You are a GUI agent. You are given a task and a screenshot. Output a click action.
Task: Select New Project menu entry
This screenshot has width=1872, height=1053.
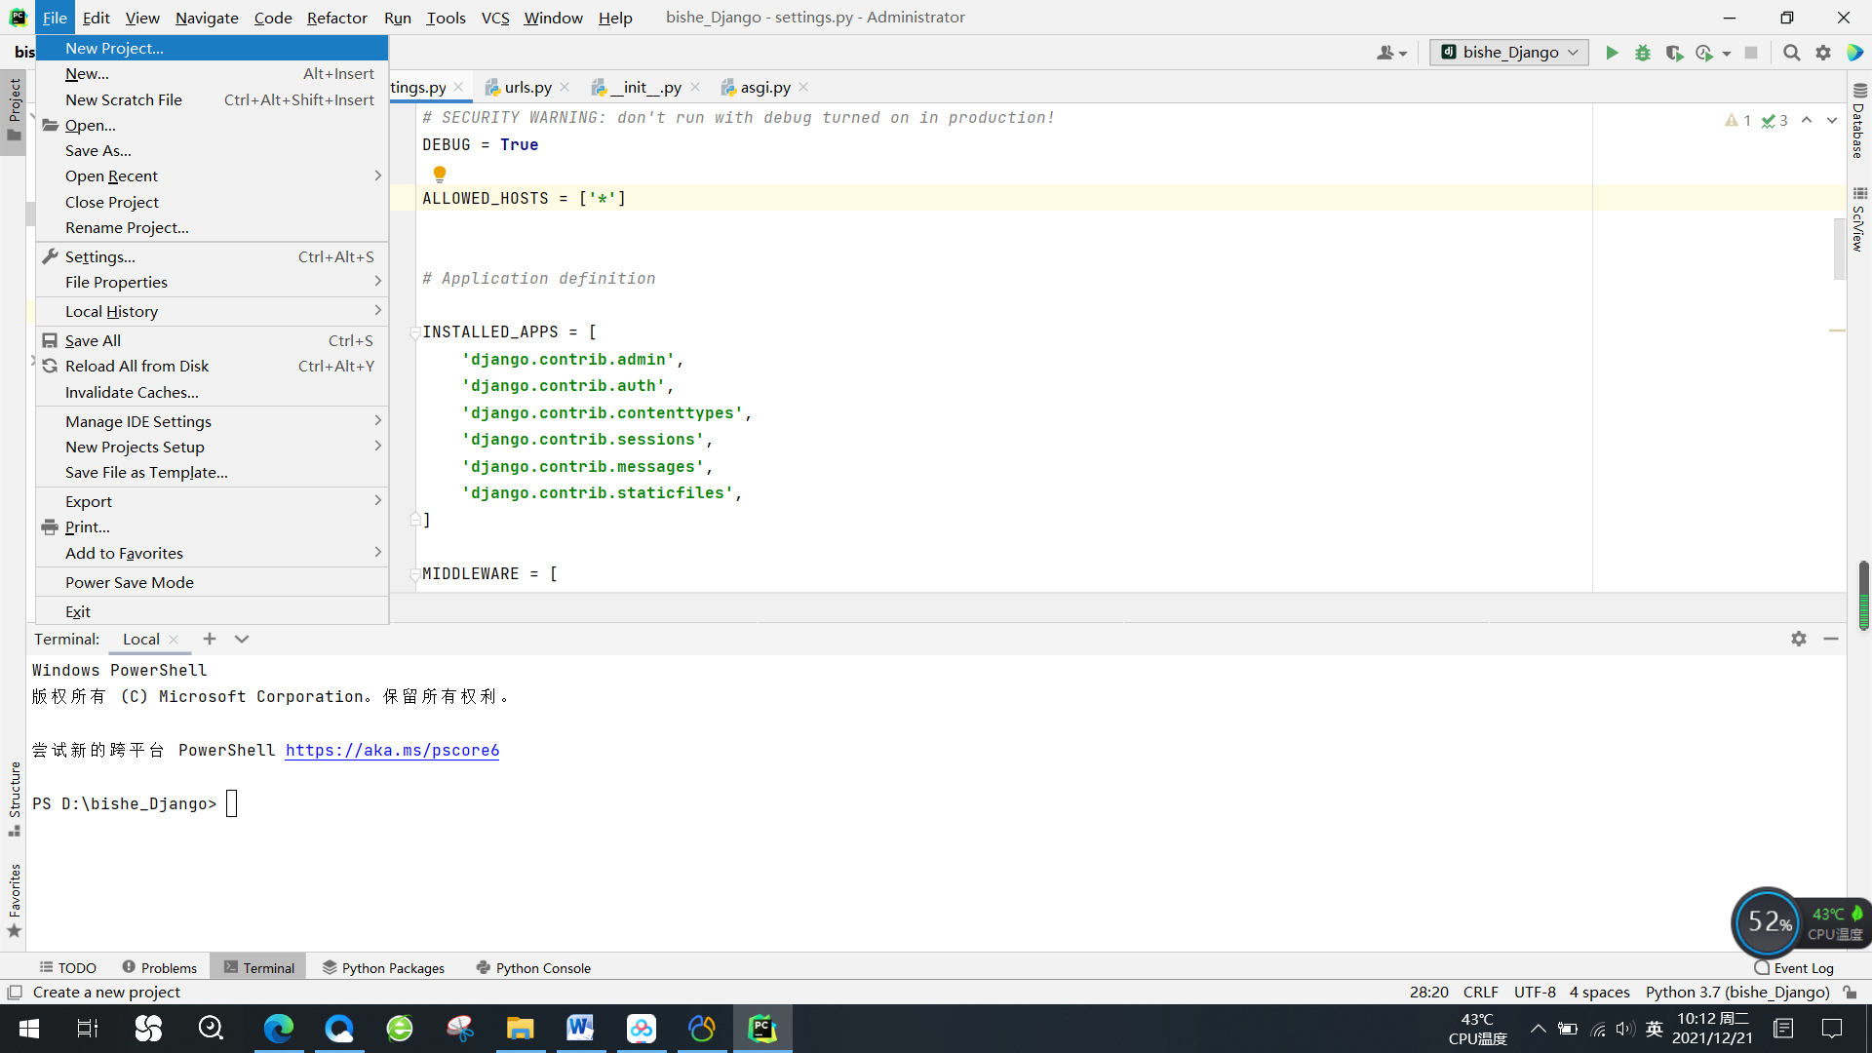114,48
